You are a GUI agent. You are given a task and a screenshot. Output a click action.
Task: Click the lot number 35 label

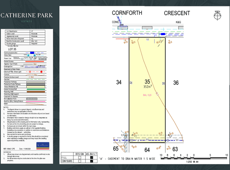click(x=147, y=82)
